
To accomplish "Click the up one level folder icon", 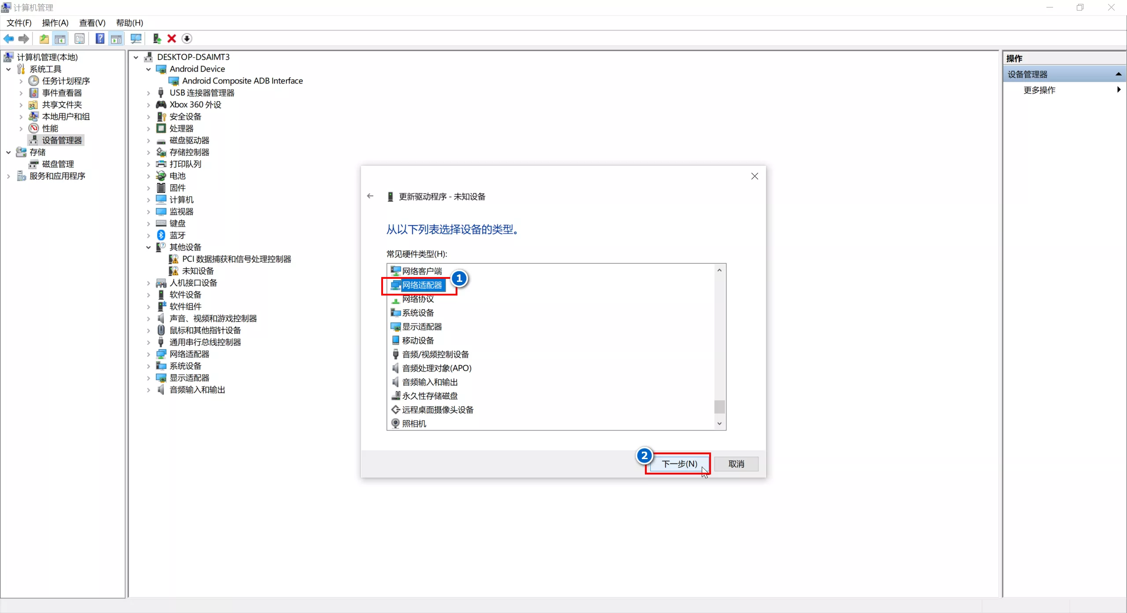I will (x=44, y=39).
